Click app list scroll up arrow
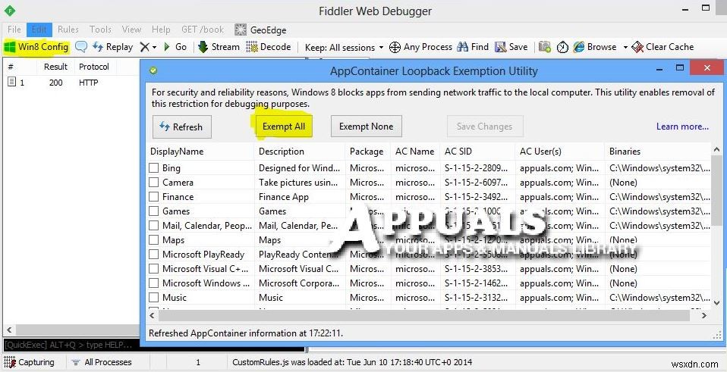727x372 pixels. pos(717,149)
